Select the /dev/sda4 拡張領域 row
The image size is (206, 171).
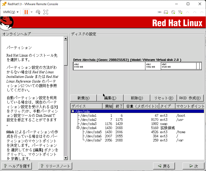pos(137,128)
